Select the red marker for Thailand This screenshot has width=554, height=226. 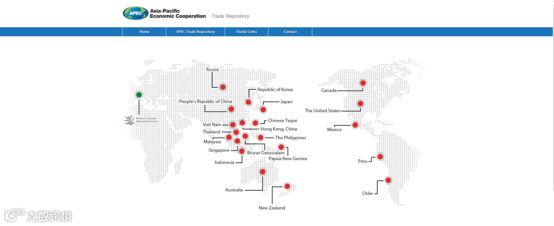pyautogui.click(x=236, y=132)
